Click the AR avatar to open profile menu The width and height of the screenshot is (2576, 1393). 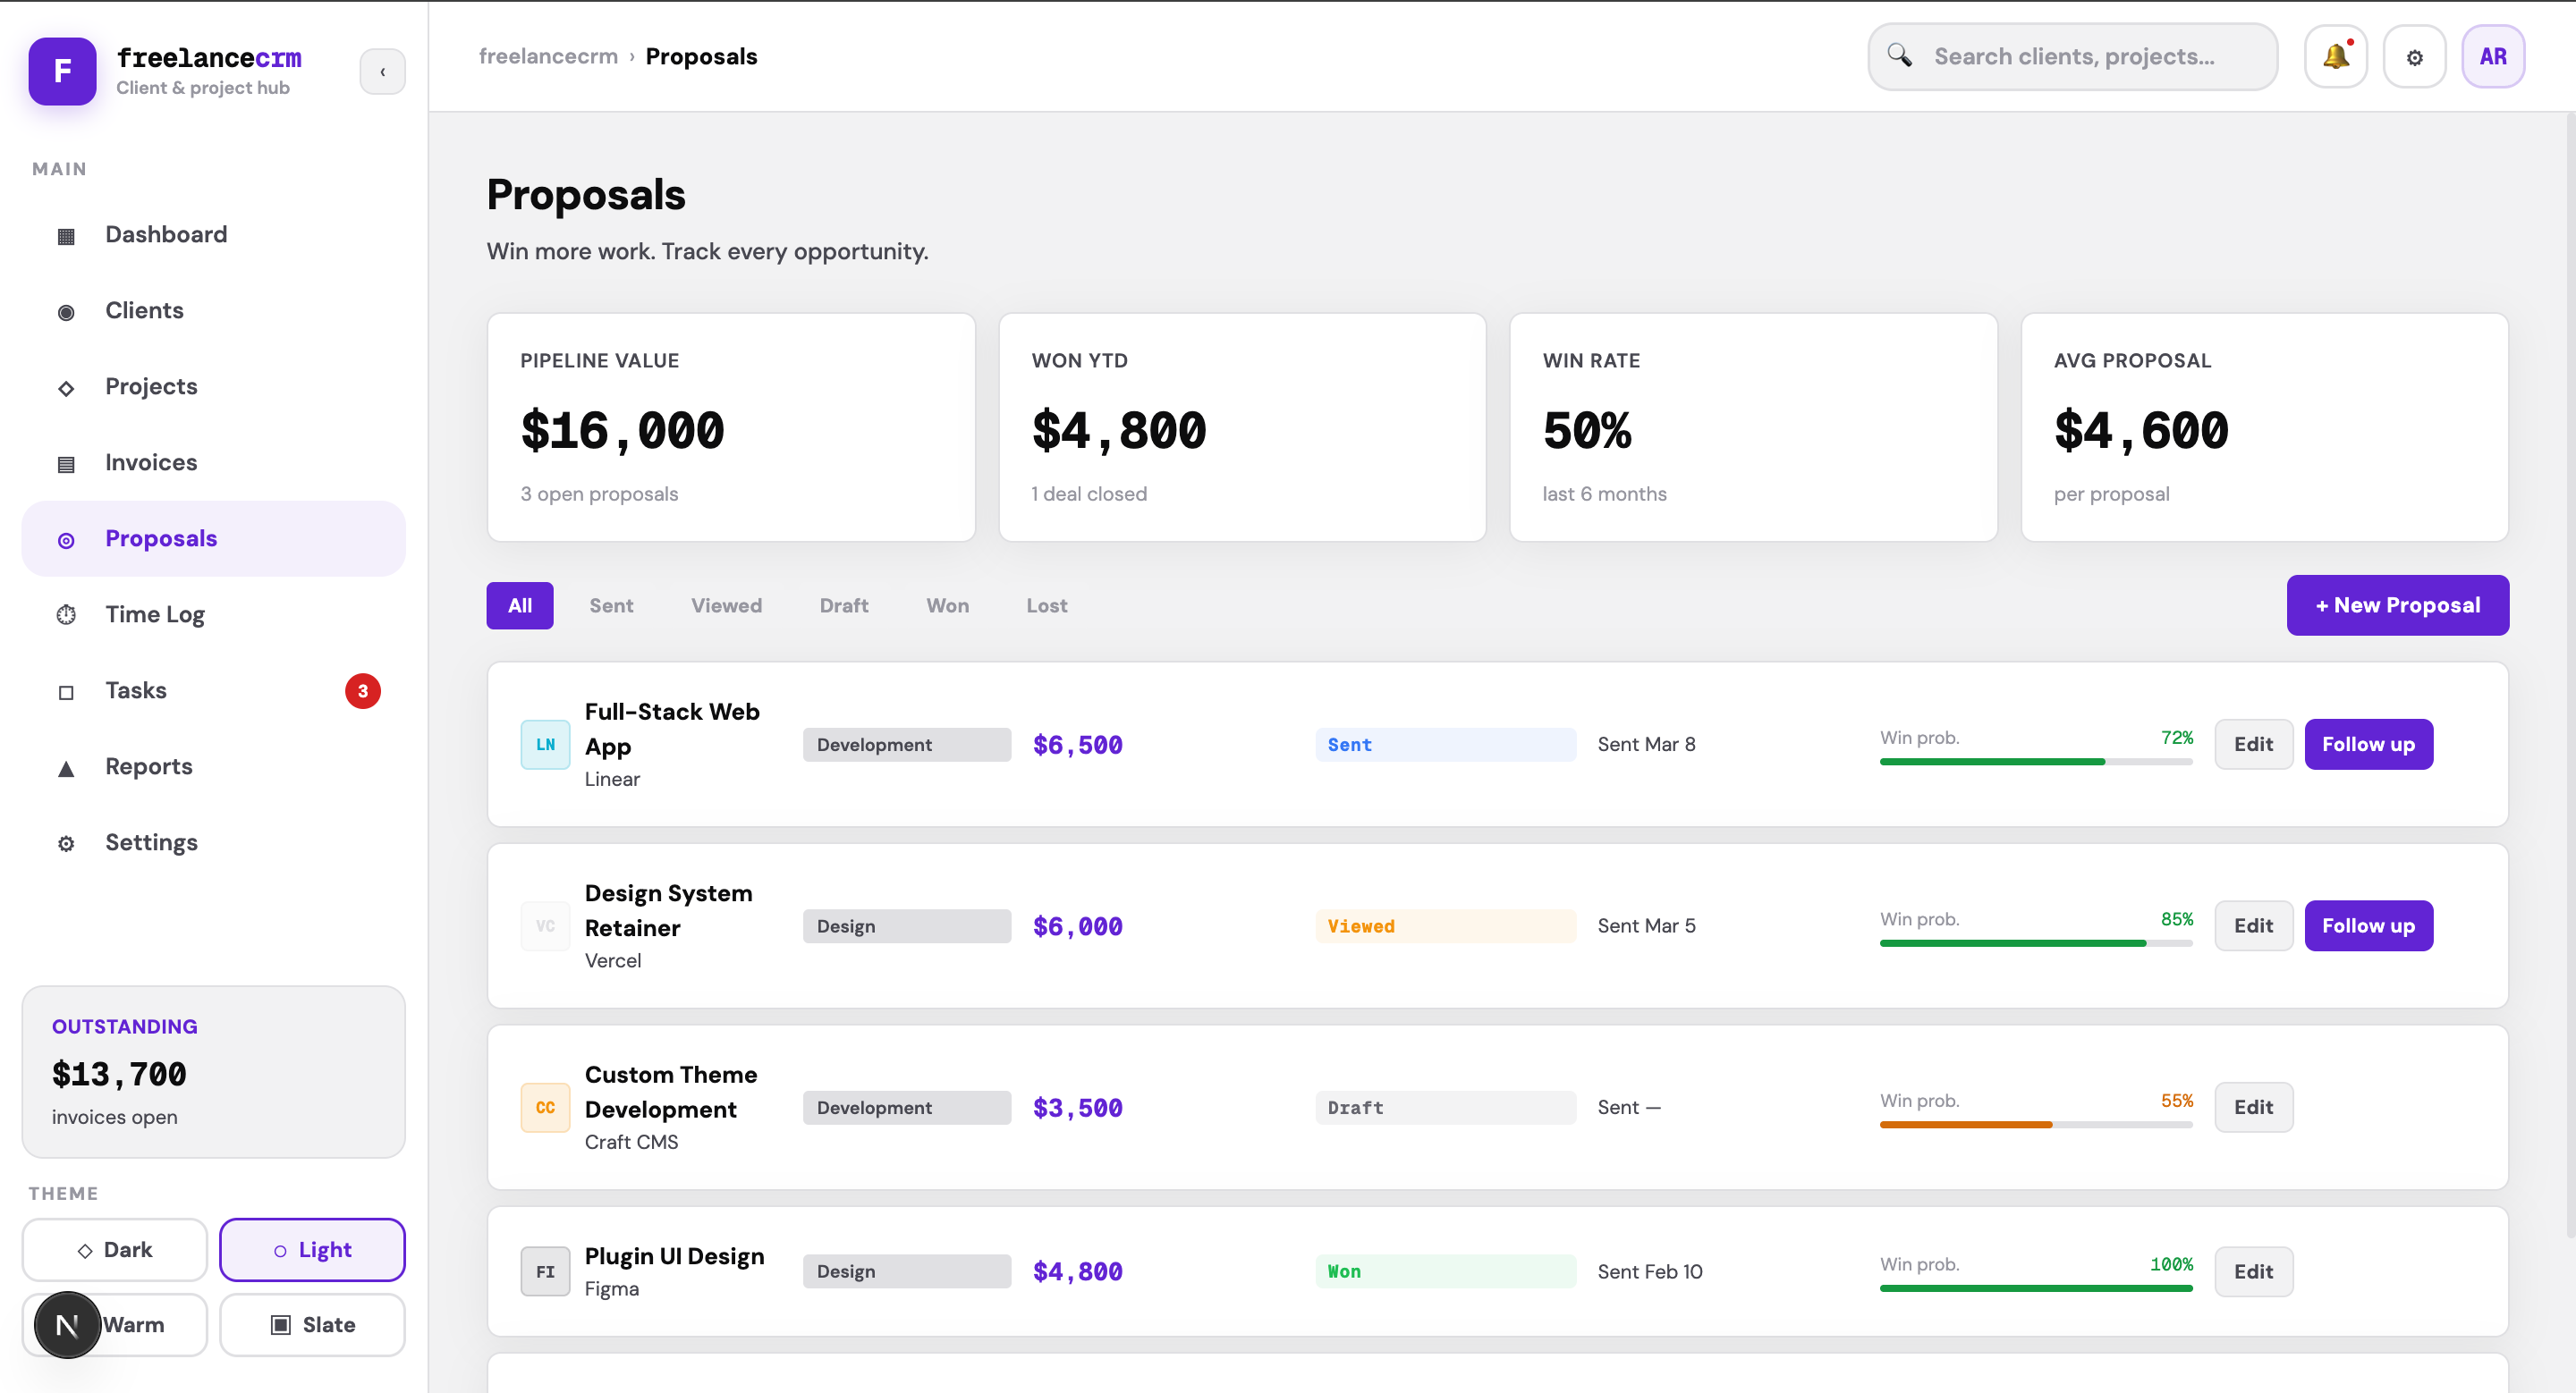tap(2493, 56)
